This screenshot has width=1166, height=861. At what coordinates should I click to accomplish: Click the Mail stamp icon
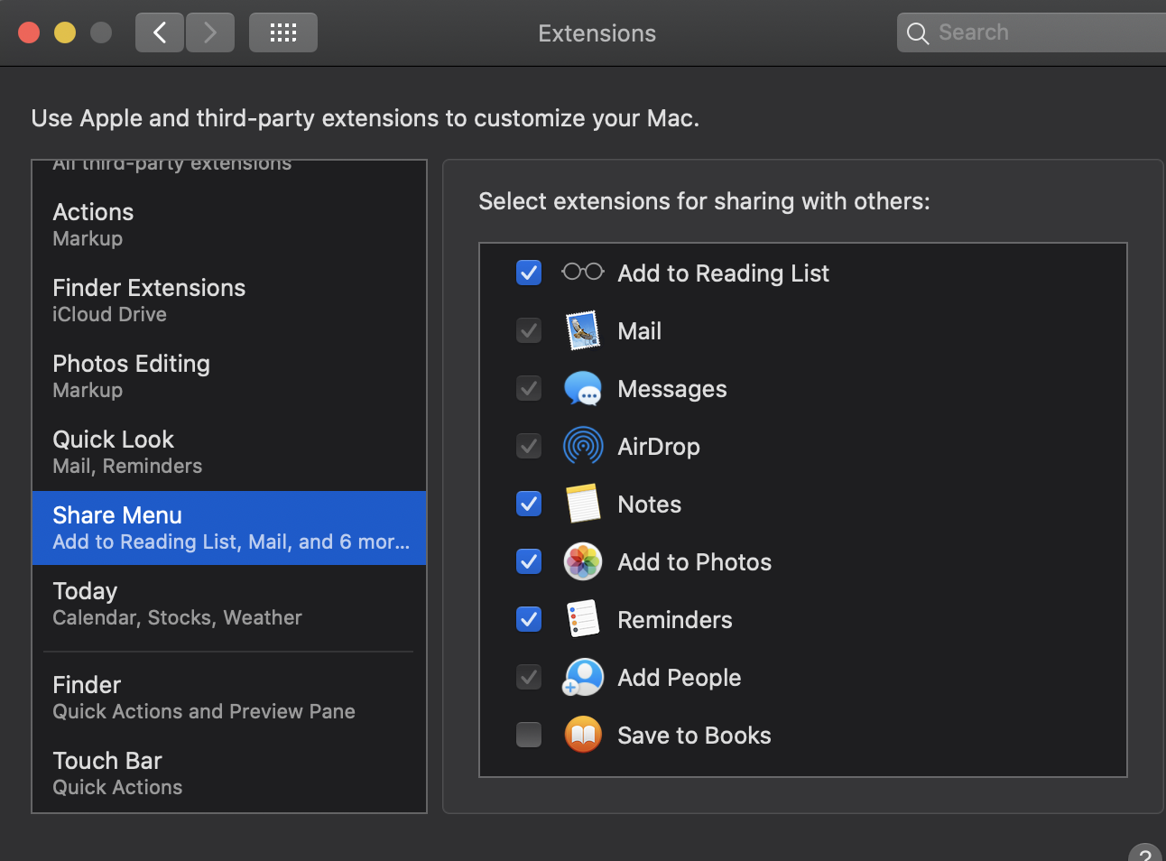(x=583, y=330)
